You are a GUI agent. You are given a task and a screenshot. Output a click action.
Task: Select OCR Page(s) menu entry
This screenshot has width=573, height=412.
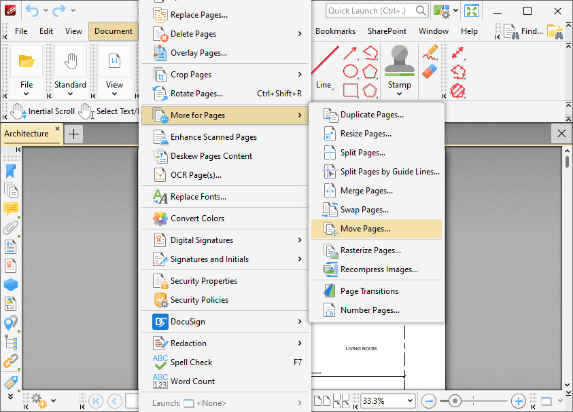click(x=226, y=175)
